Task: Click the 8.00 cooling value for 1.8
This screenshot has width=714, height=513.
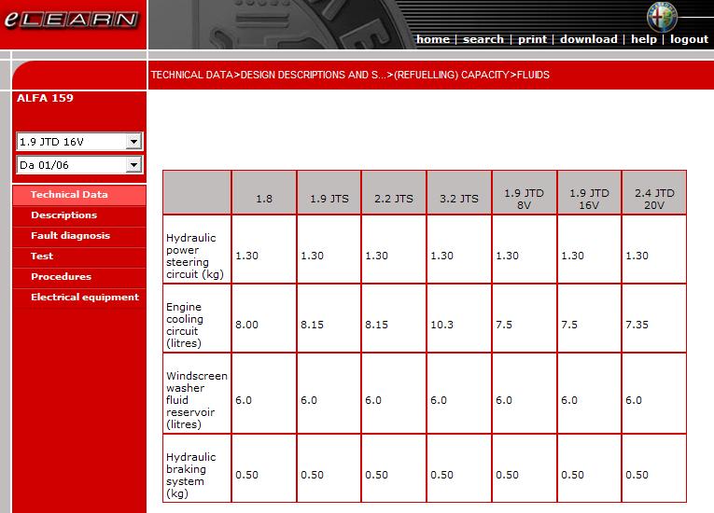Action: [246, 325]
